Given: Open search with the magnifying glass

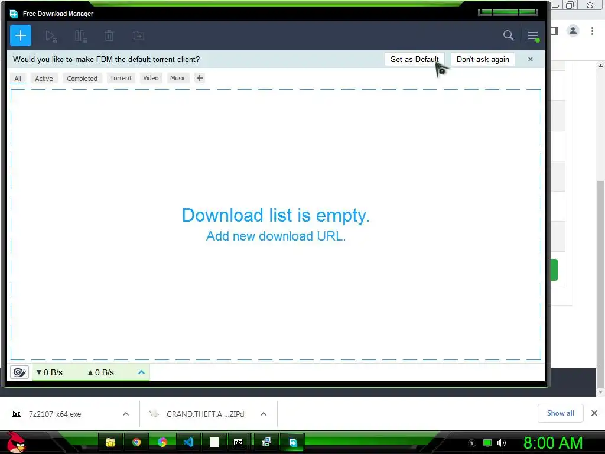Looking at the screenshot, I should coord(509,35).
